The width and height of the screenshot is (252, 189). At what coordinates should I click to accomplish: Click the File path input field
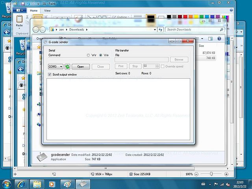(x=142, y=59)
